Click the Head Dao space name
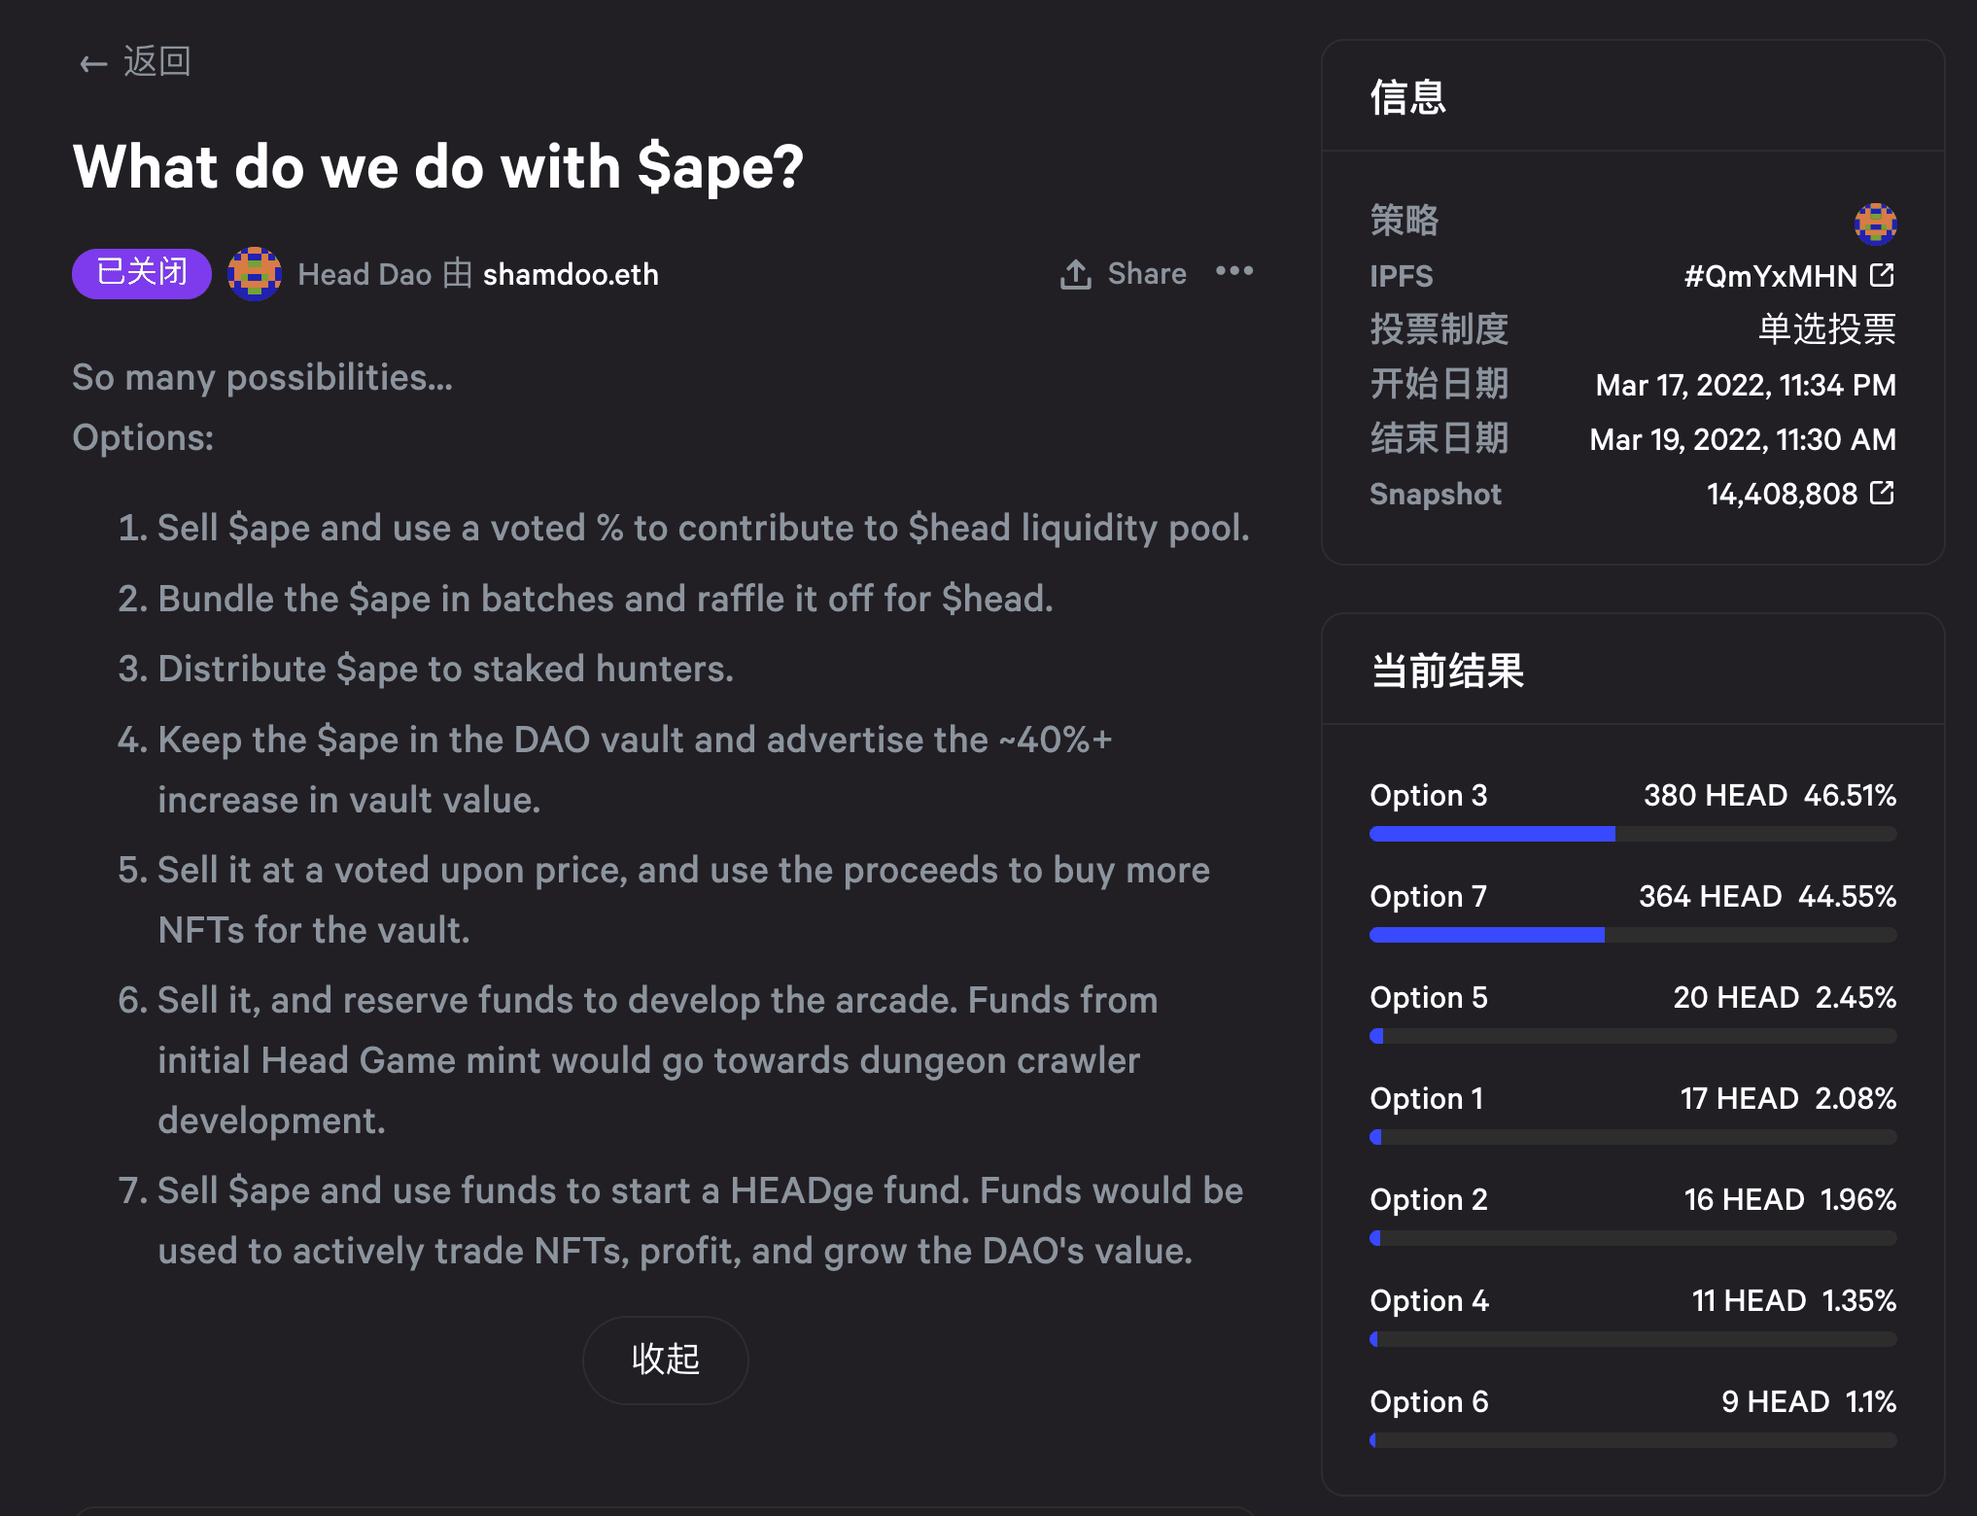This screenshot has height=1516, width=1977. (364, 275)
